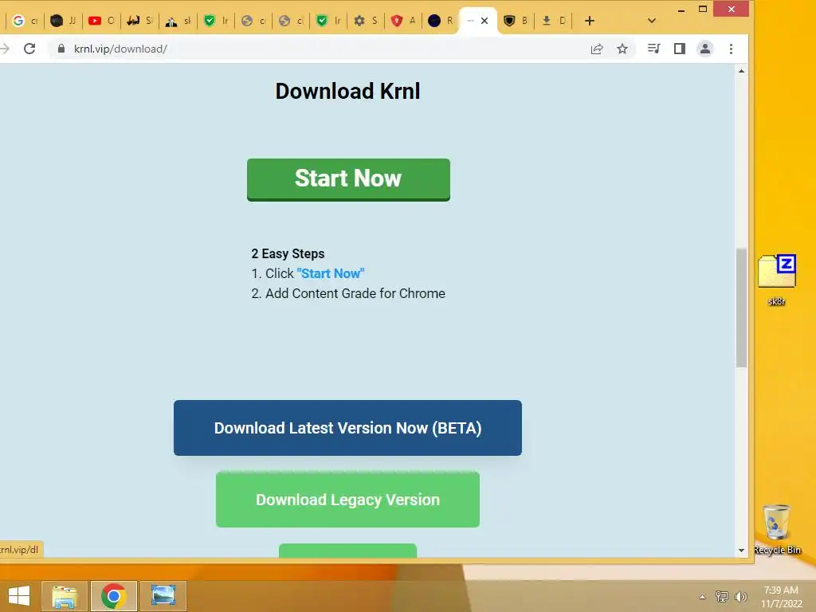Switch to the Downloads arrow tab
The width and height of the screenshot is (816, 612).
(x=553, y=21)
